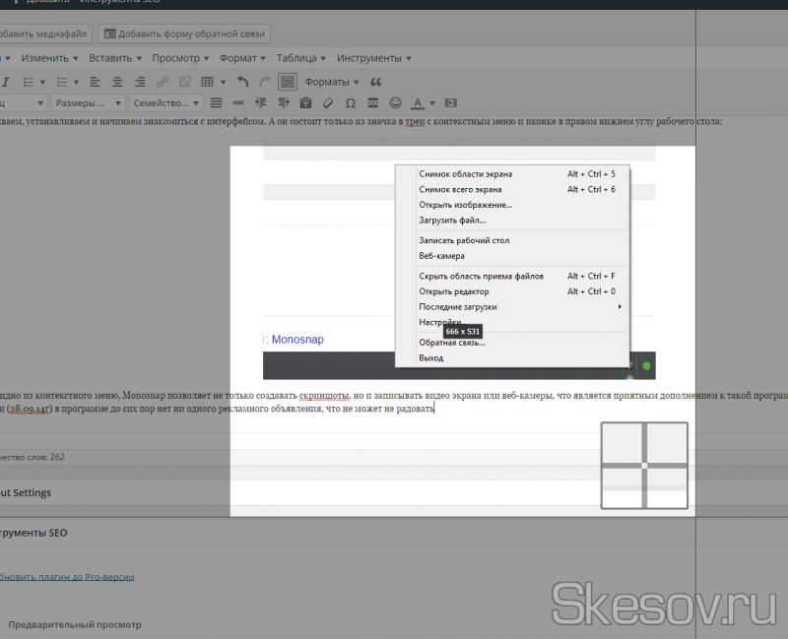Click the text color A swatch
This screenshot has height=639, width=788.
pos(418,102)
